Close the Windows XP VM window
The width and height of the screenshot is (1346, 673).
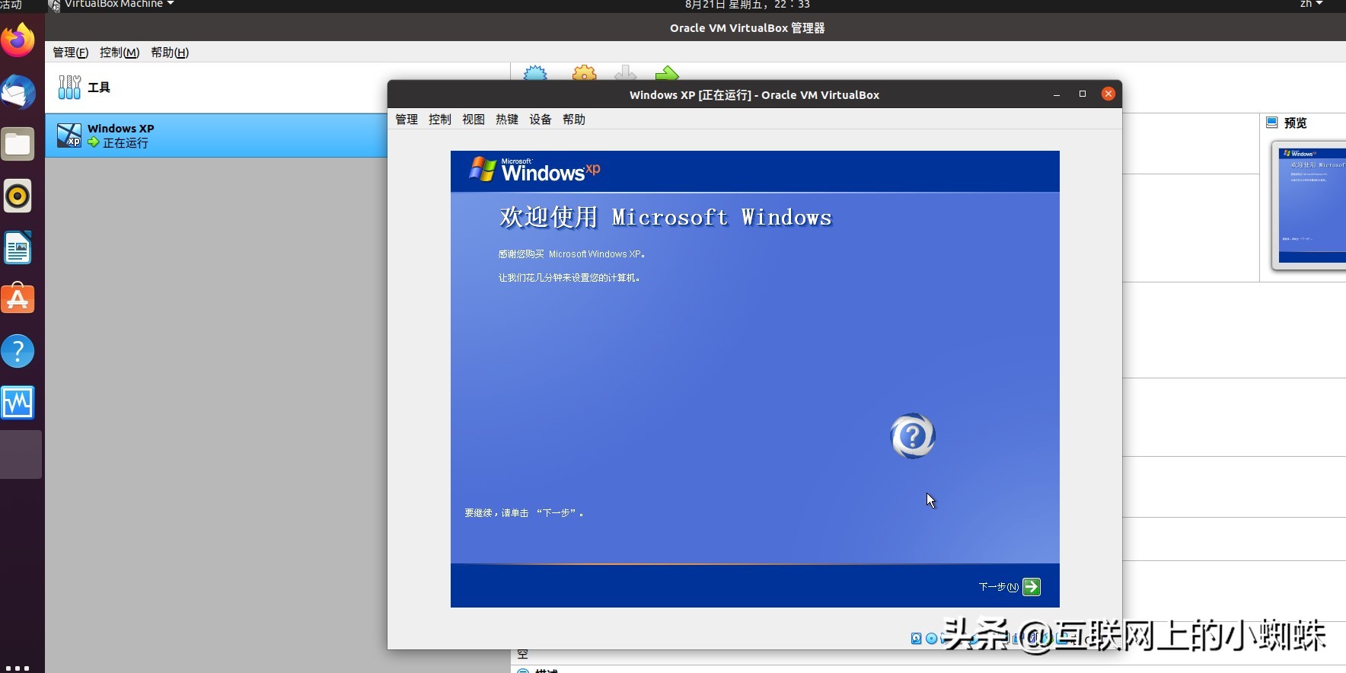(x=1108, y=94)
